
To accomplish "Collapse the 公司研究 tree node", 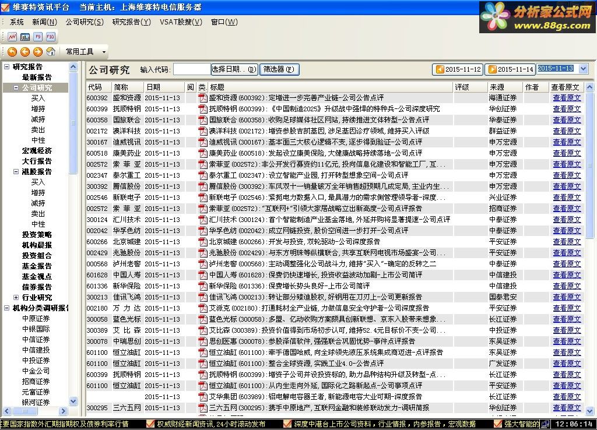I will pyautogui.click(x=16, y=87).
